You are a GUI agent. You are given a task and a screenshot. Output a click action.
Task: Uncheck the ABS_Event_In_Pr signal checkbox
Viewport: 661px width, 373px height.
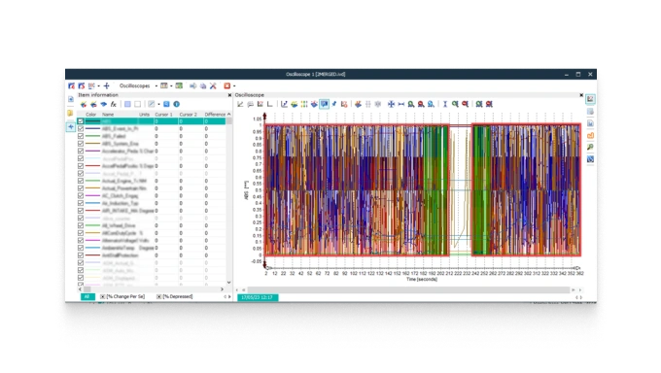[81, 128]
